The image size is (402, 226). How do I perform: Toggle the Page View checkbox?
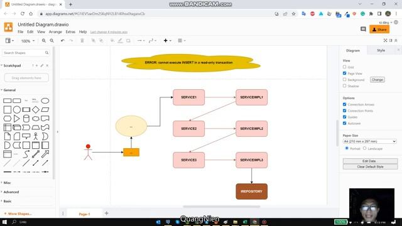(x=345, y=73)
